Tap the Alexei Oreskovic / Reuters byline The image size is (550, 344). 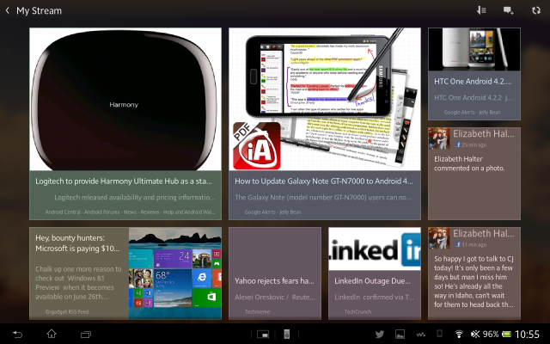click(275, 297)
